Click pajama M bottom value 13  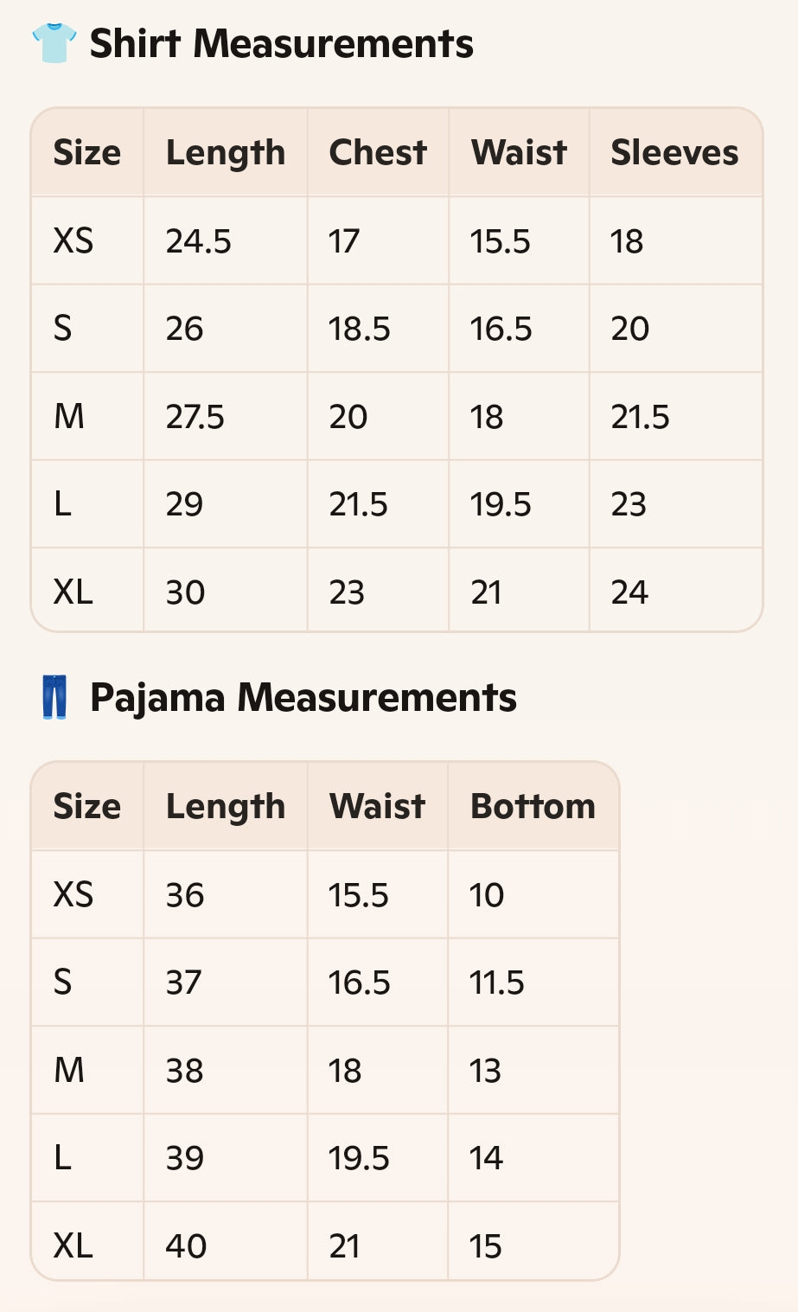tap(486, 1071)
